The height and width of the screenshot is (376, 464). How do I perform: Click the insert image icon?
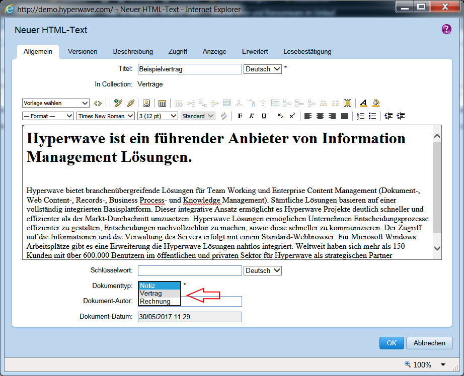146,103
